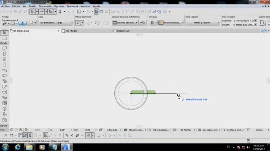Image resolution: width=270 pixels, height=151 pixels.
Task: Click the 0.00° orientation field
Action: click(62, 130)
